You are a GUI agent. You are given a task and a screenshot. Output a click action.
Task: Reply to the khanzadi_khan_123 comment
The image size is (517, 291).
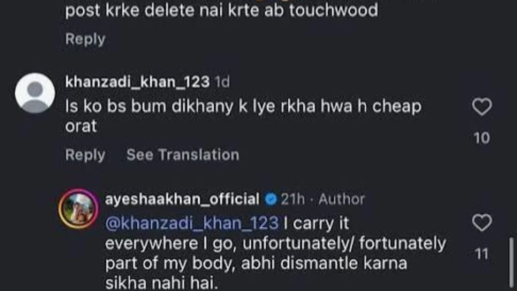point(85,155)
